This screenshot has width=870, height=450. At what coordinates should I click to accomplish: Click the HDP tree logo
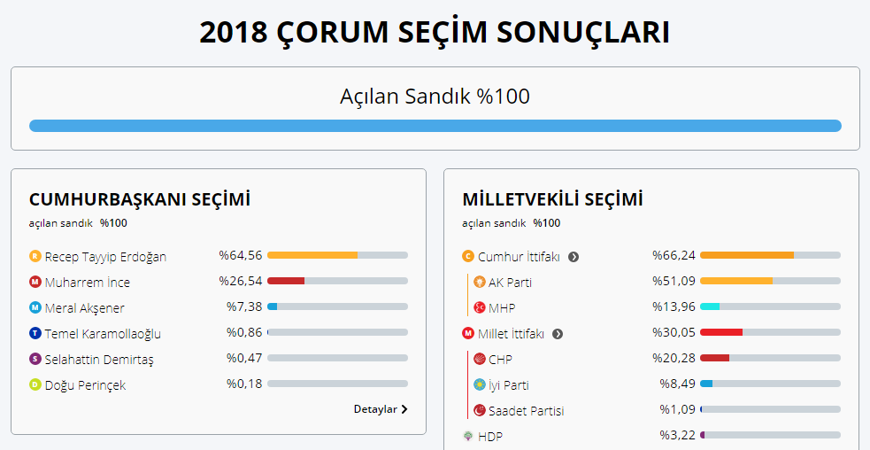point(468,436)
